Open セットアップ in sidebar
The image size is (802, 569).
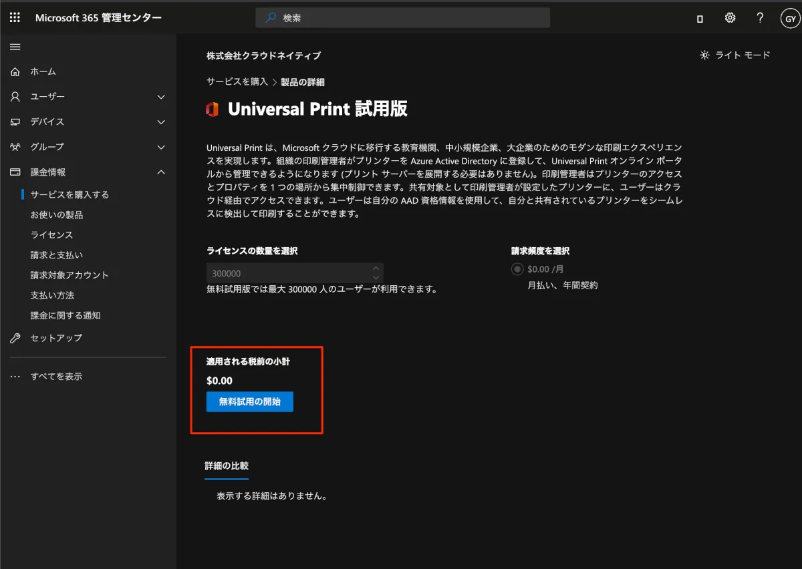click(x=57, y=338)
